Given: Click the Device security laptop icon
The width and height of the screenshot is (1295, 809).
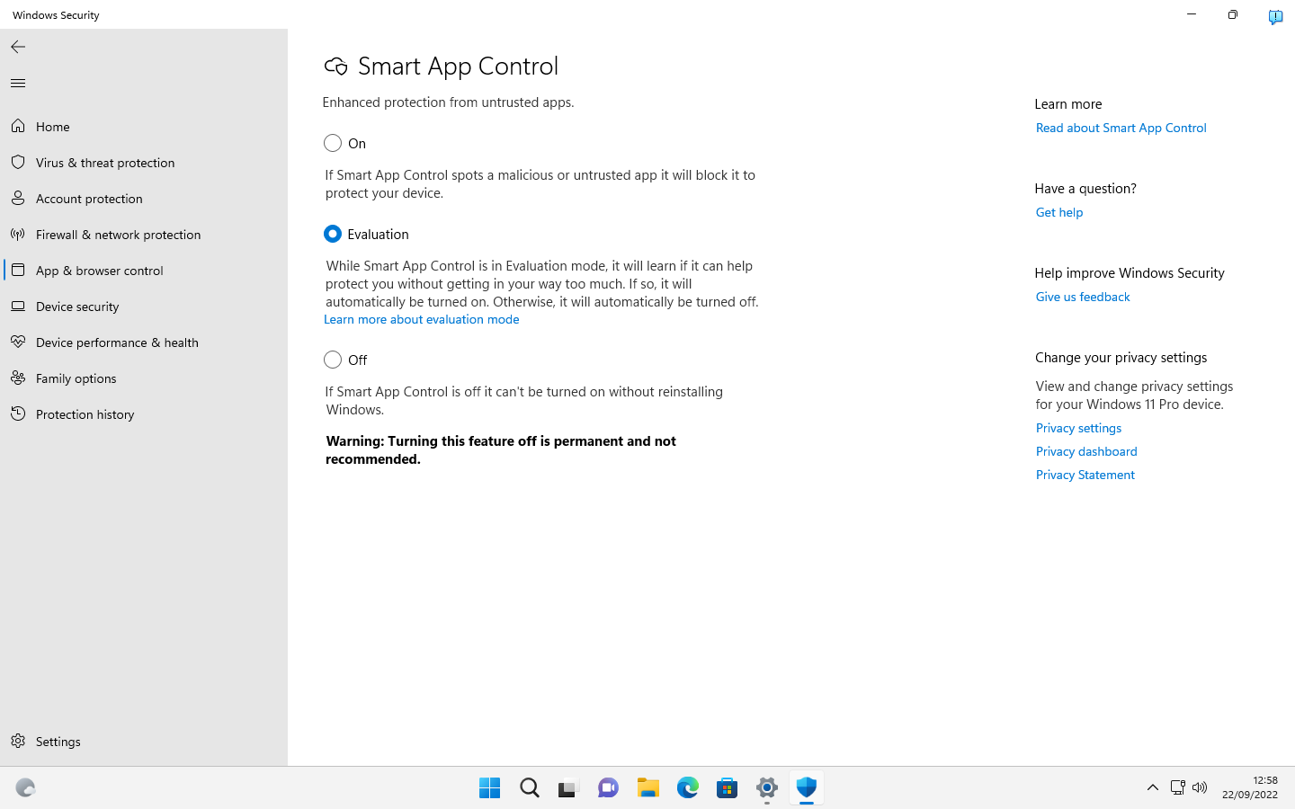Looking at the screenshot, I should (x=18, y=307).
